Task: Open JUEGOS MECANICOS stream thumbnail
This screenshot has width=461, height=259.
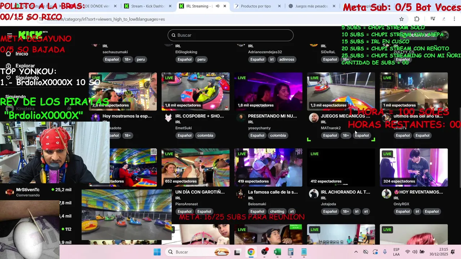Action: coord(341,91)
